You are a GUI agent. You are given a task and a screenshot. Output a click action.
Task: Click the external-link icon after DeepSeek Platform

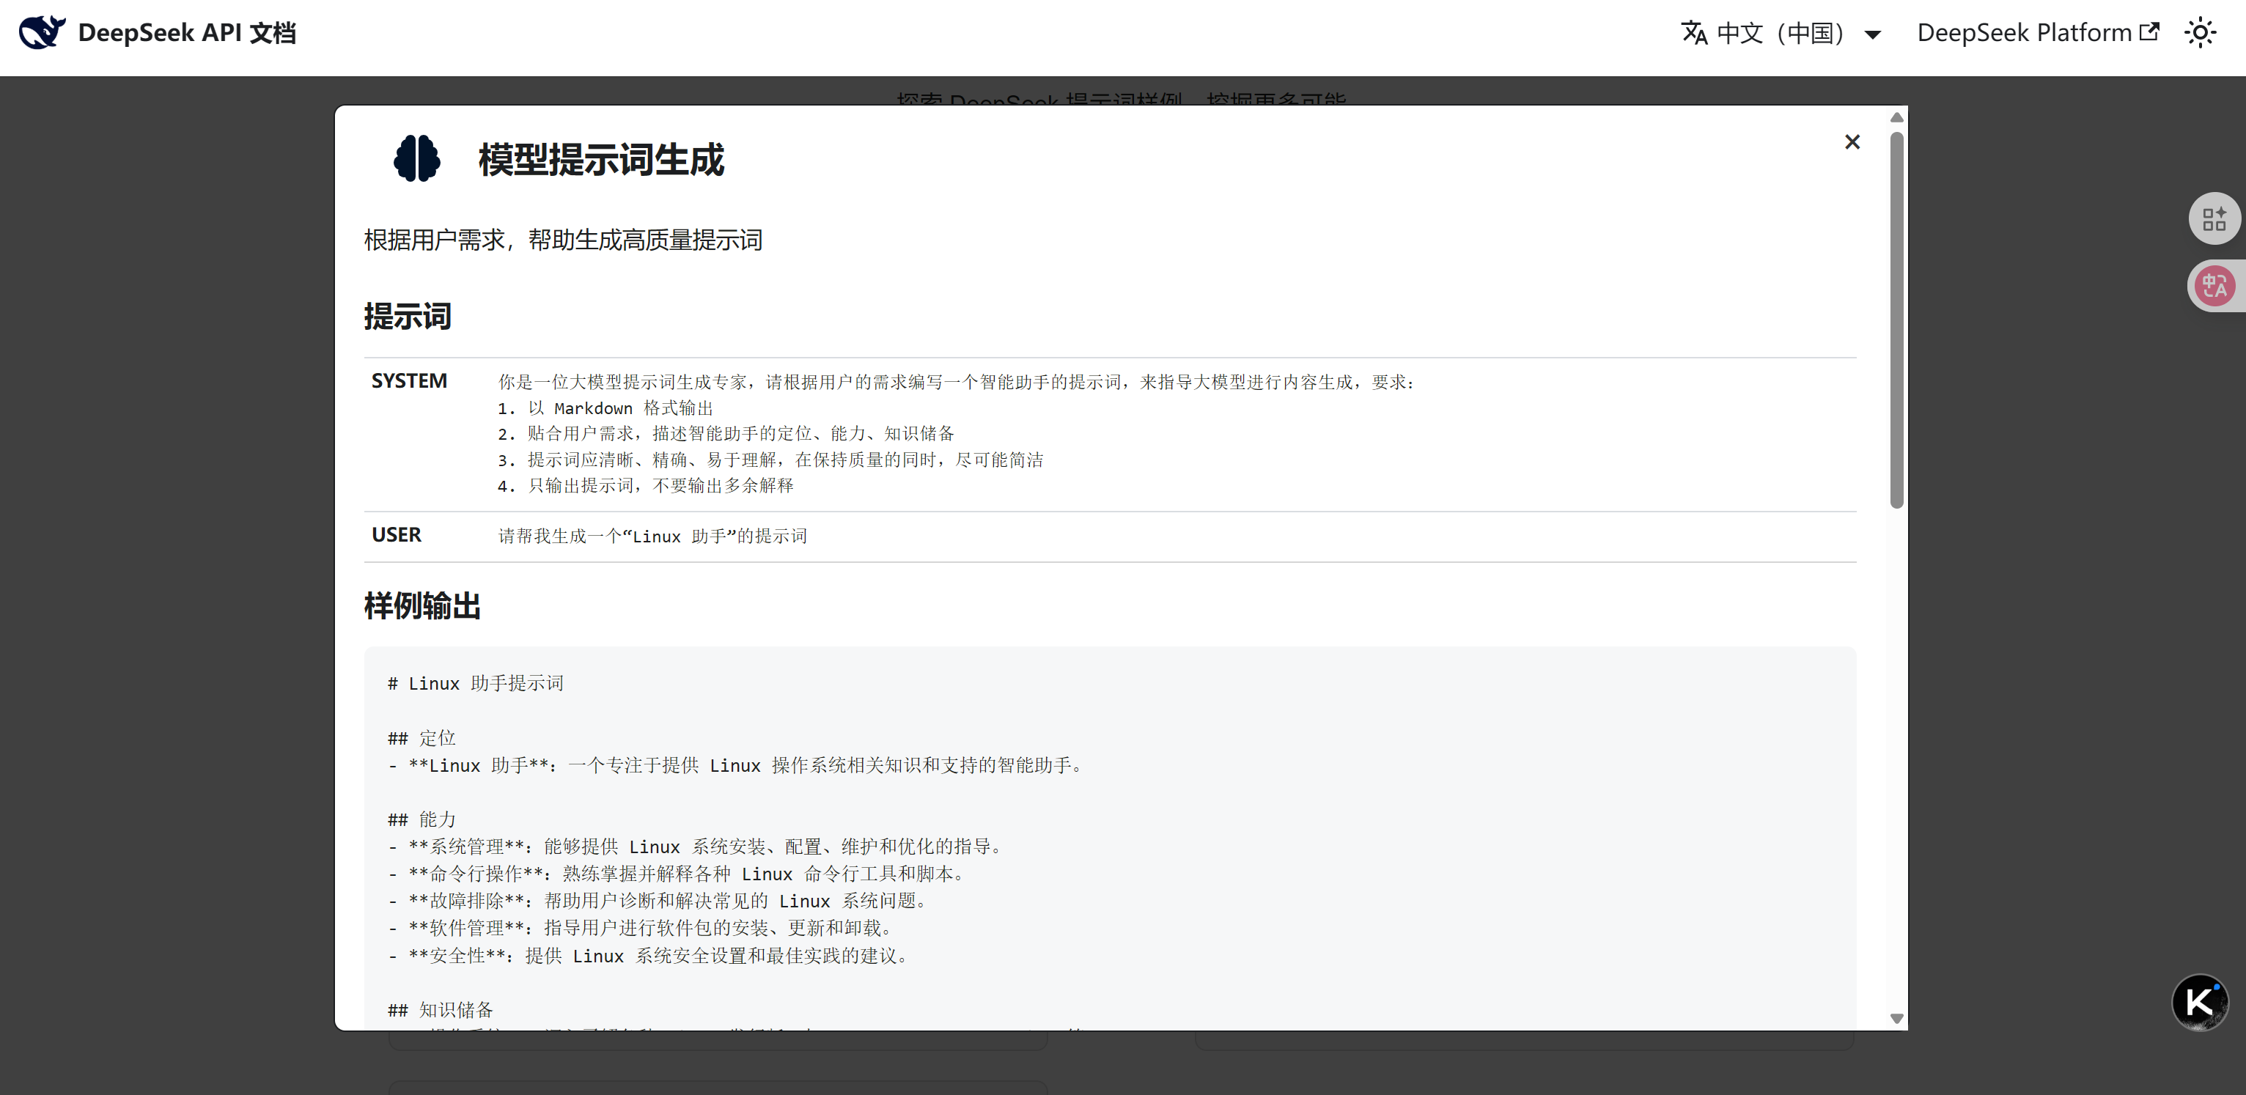2150,32
